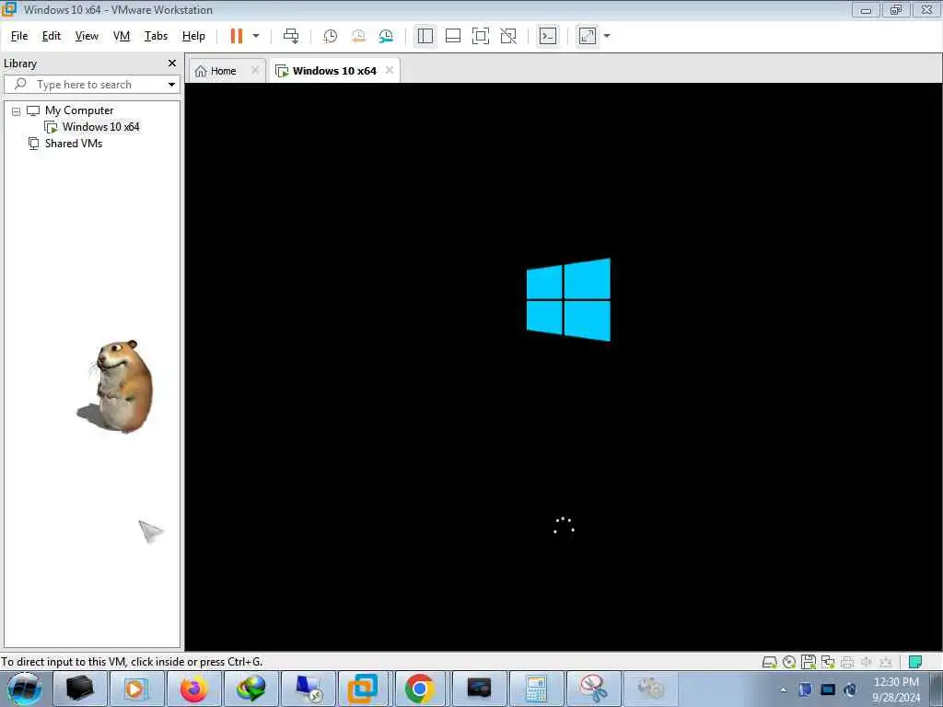Viewport: 943px width, 707px height.
Task: Open the remote desktop taskbar icon
Action: (308, 689)
